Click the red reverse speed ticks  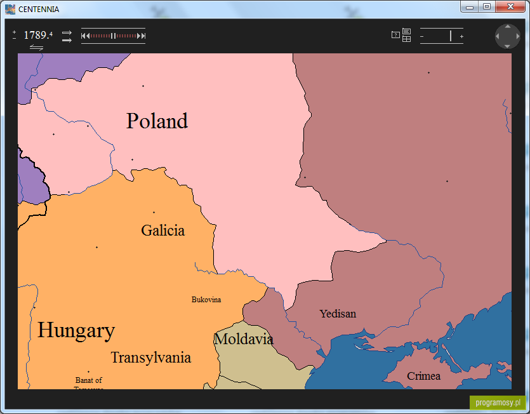100,36
